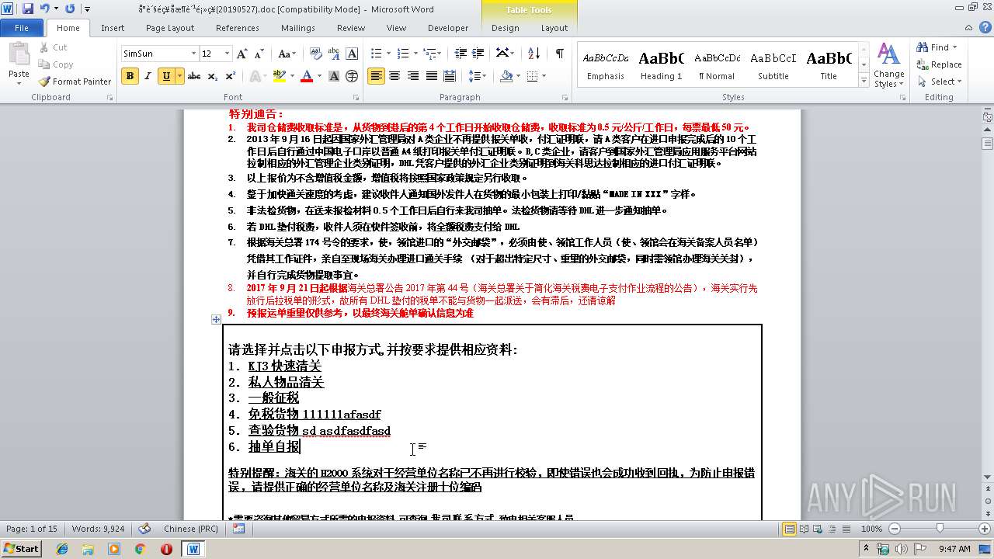
Task: Open the Change Case menu
Action: (x=287, y=54)
